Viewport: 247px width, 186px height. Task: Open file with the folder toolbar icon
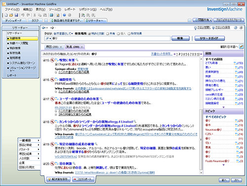(11, 15)
